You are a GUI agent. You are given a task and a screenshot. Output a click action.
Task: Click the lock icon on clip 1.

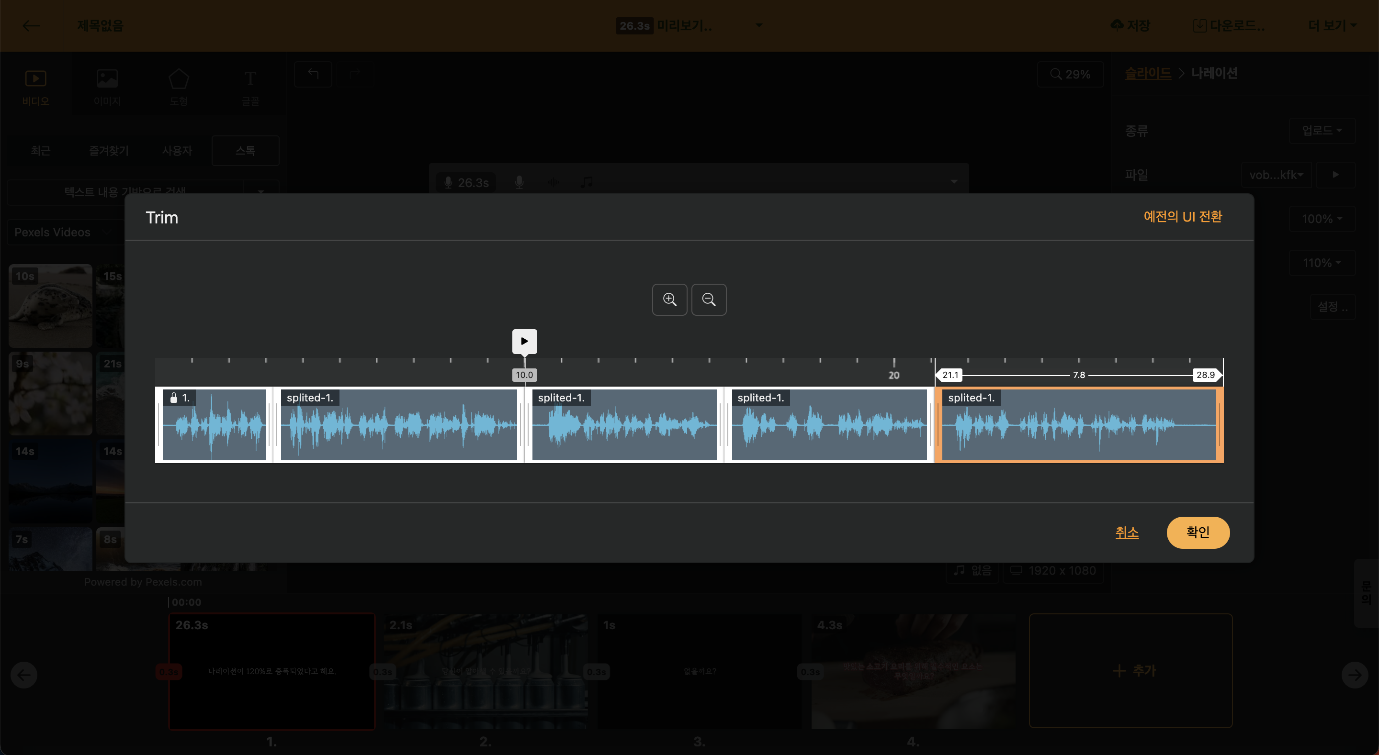click(173, 398)
